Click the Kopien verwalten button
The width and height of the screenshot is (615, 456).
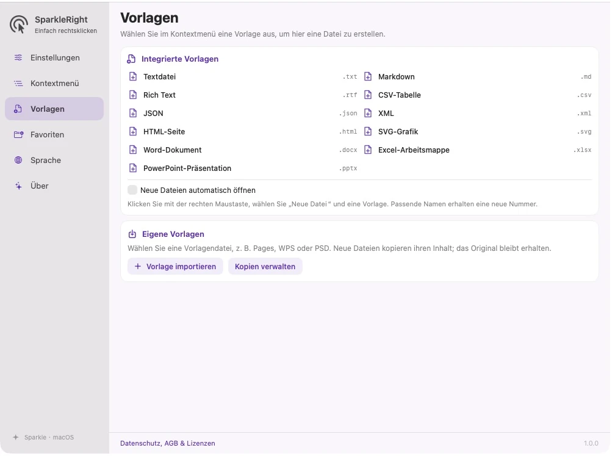click(265, 266)
